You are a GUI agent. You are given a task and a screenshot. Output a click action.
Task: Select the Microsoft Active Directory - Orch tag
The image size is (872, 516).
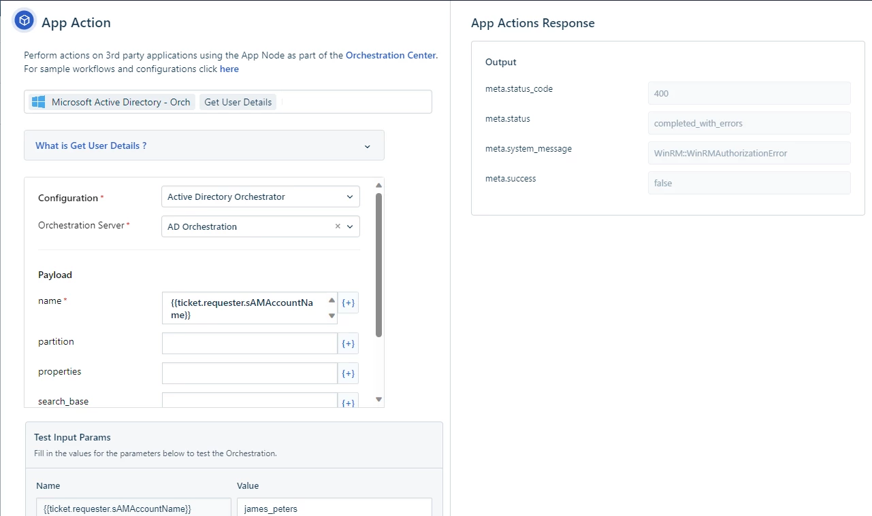[112, 102]
